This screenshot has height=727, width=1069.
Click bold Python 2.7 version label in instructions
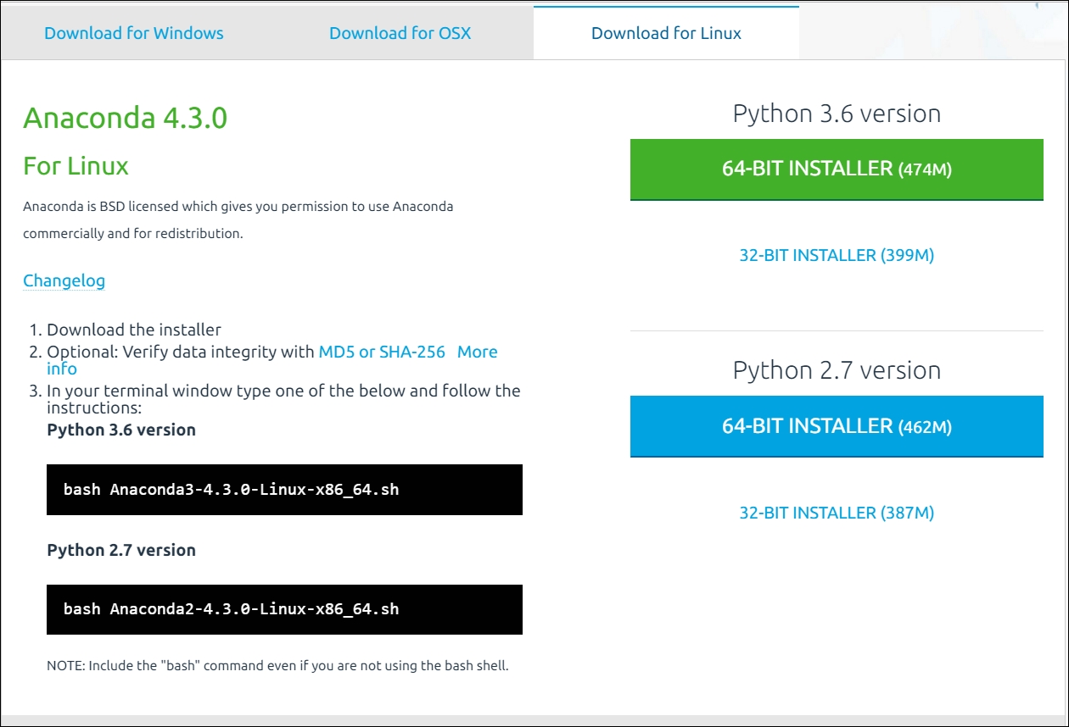point(121,550)
